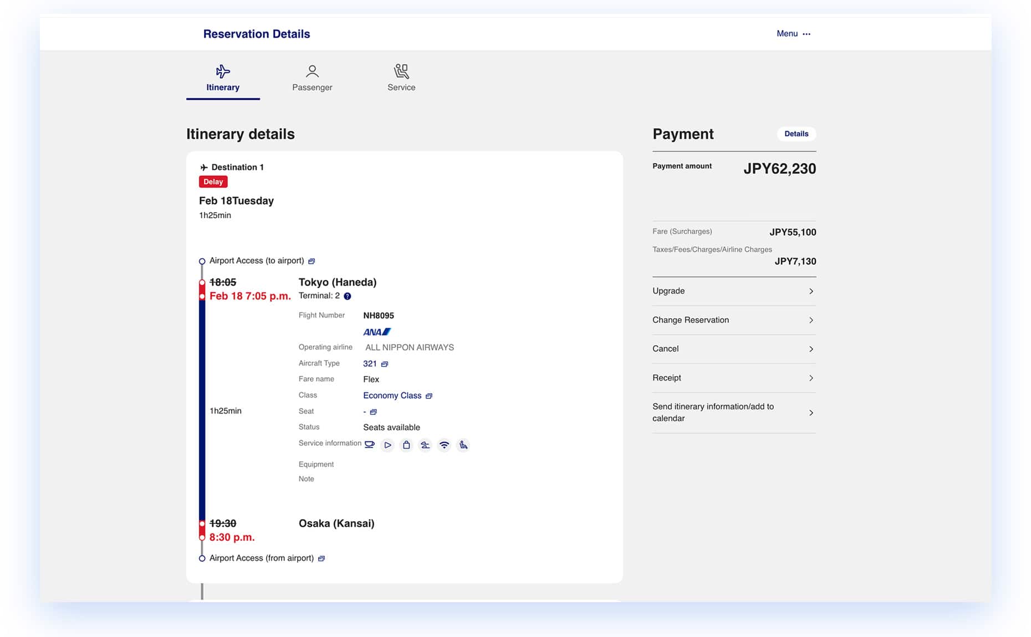The height and width of the screenshot is (637, 1031).
Task: Open the Cancel reservation row
Action: coord(733,349)
